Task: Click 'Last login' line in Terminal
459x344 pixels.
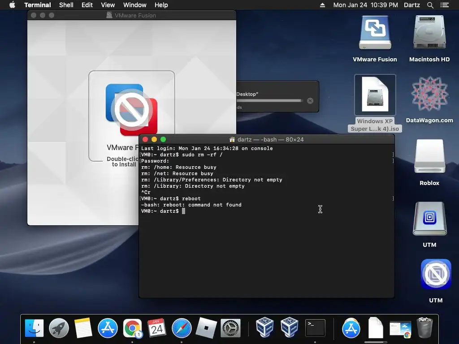Action: [x=207, y=148]
